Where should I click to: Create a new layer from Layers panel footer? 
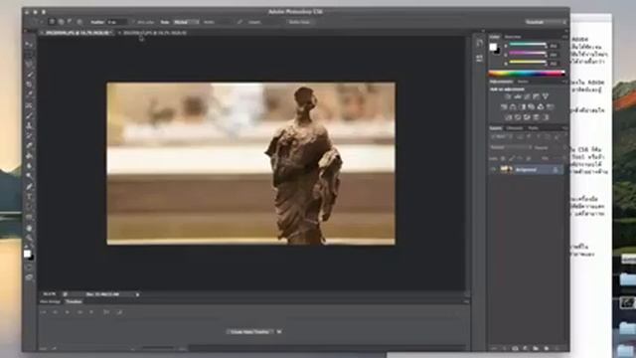point(546,348)
